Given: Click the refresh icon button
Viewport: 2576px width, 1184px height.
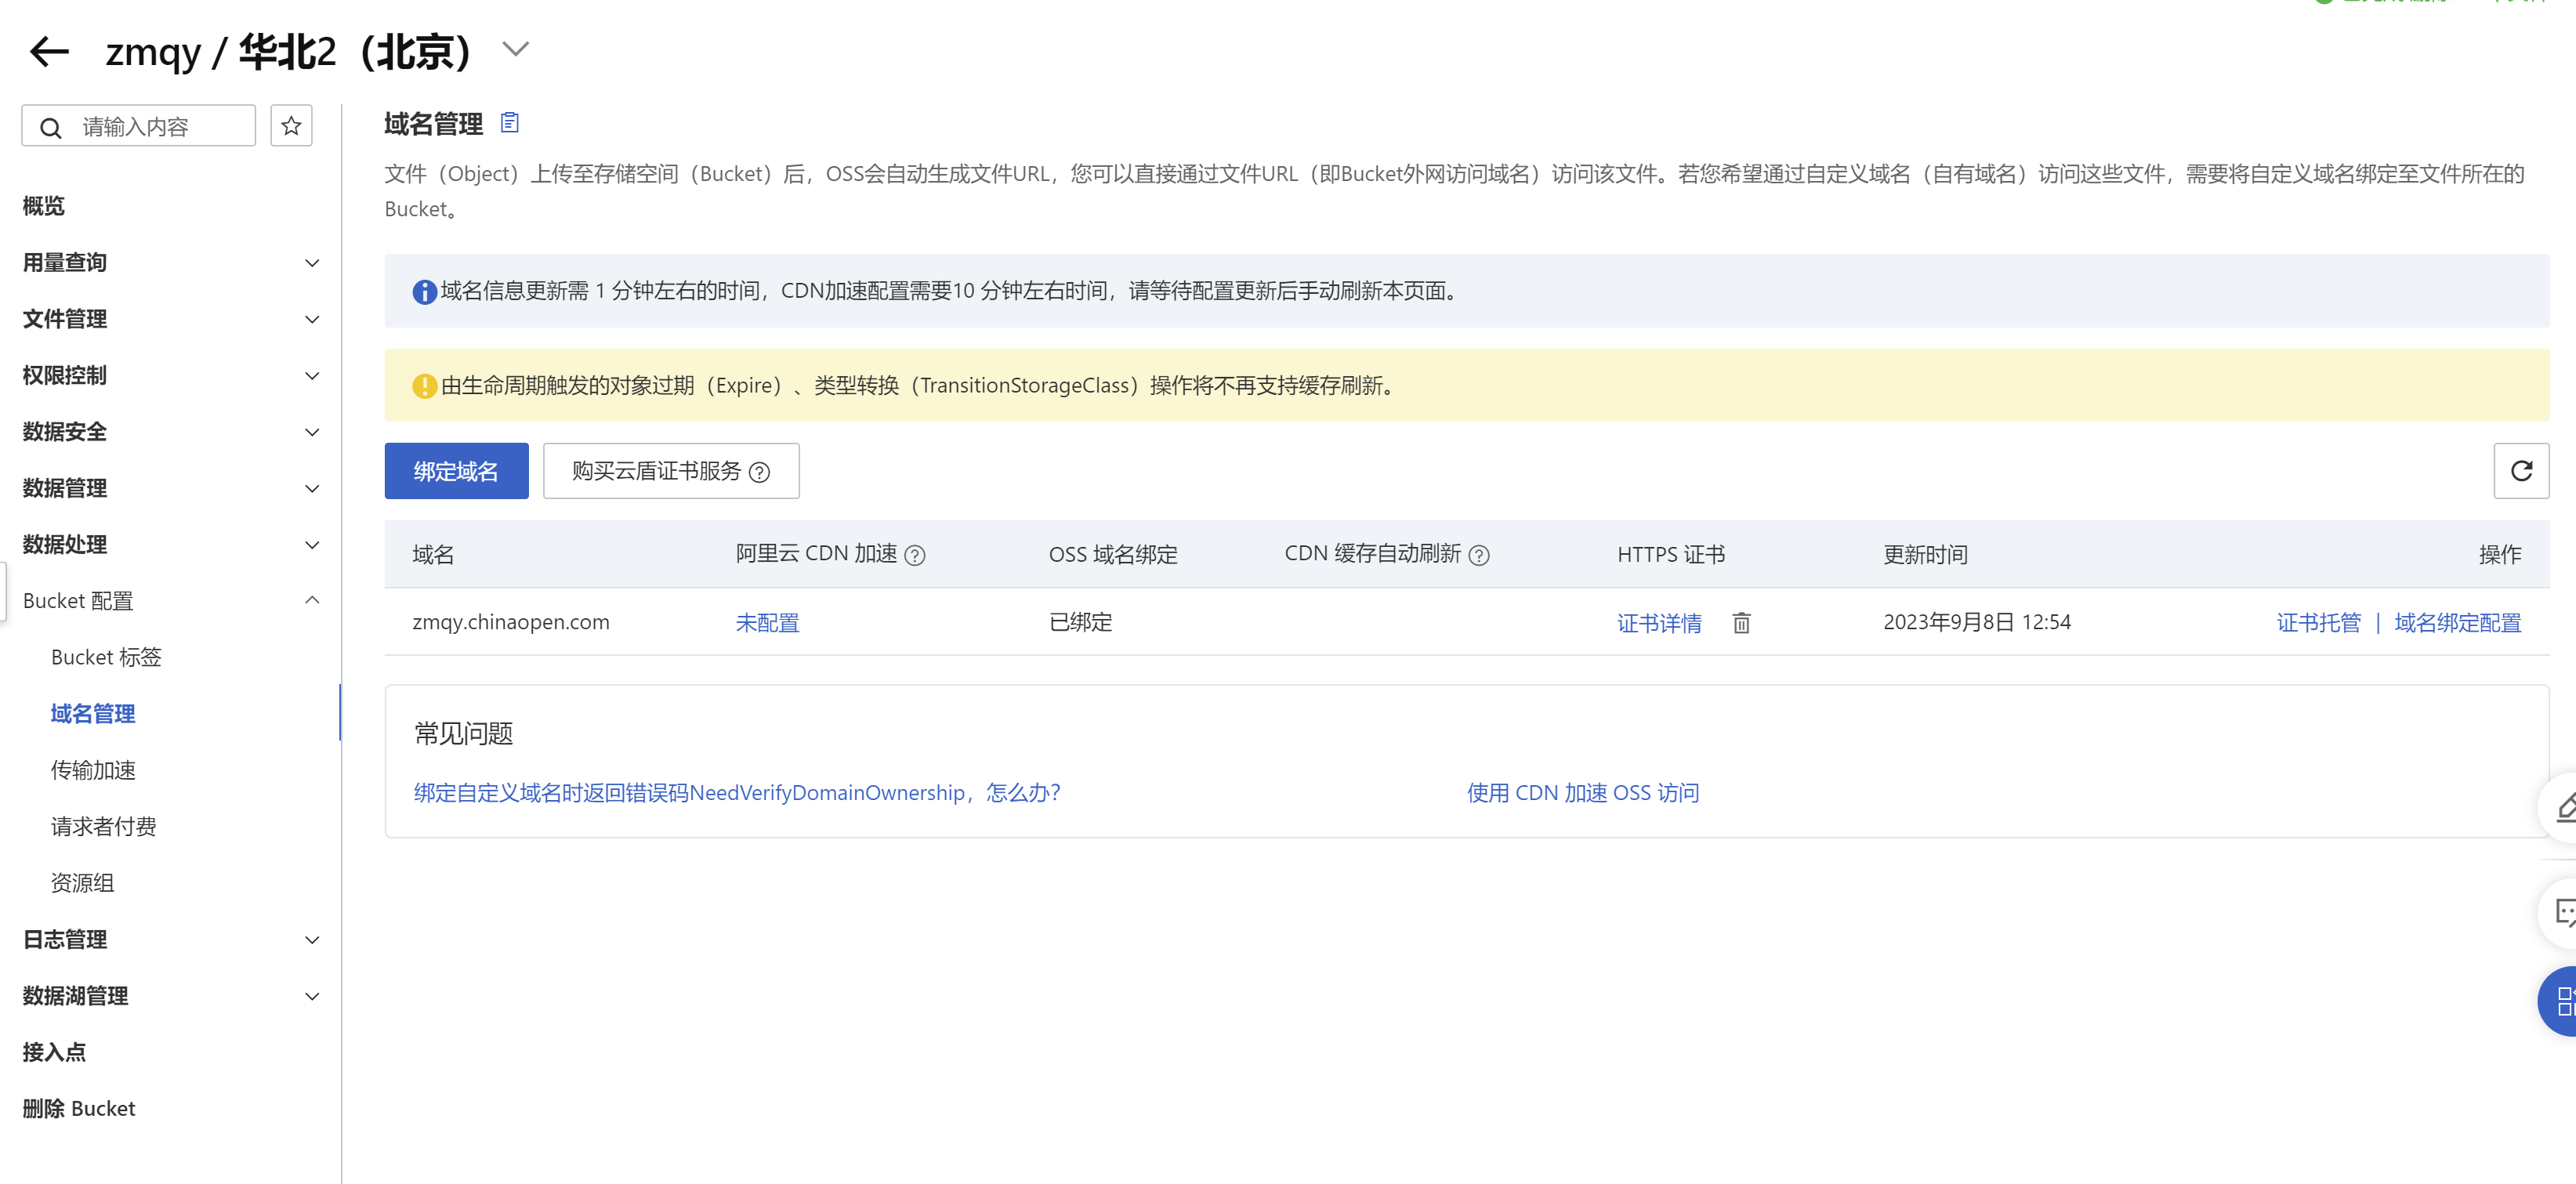Looking at the screenshot, I should (2520, 471).
